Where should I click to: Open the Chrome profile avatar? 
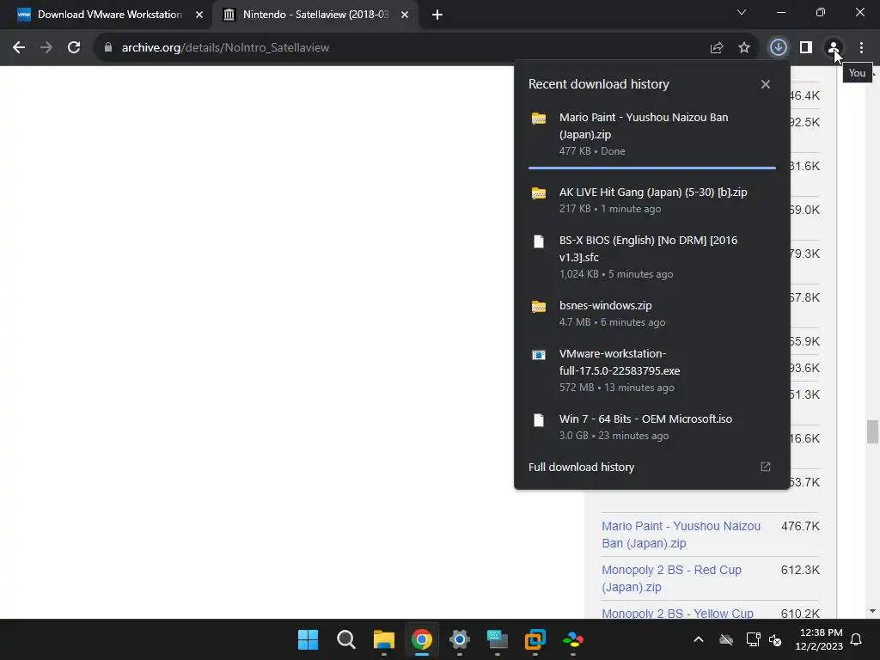[x=834, y=48]
